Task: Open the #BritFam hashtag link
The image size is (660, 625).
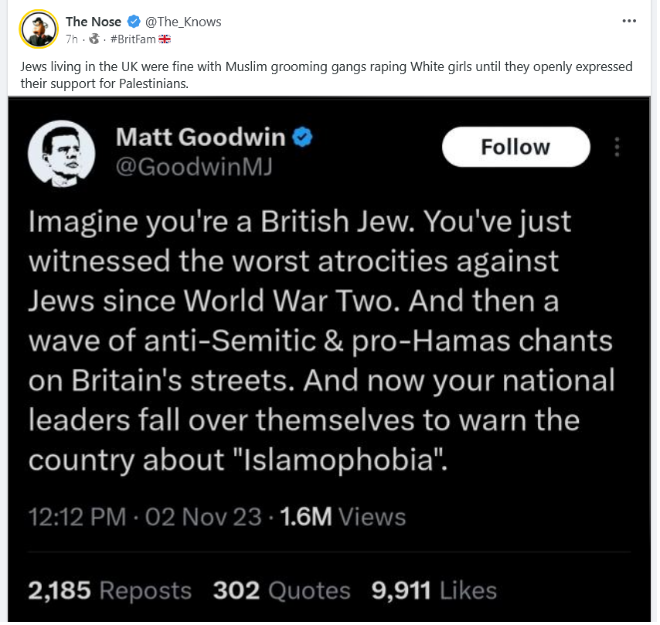Action: (x=133, y=39)
